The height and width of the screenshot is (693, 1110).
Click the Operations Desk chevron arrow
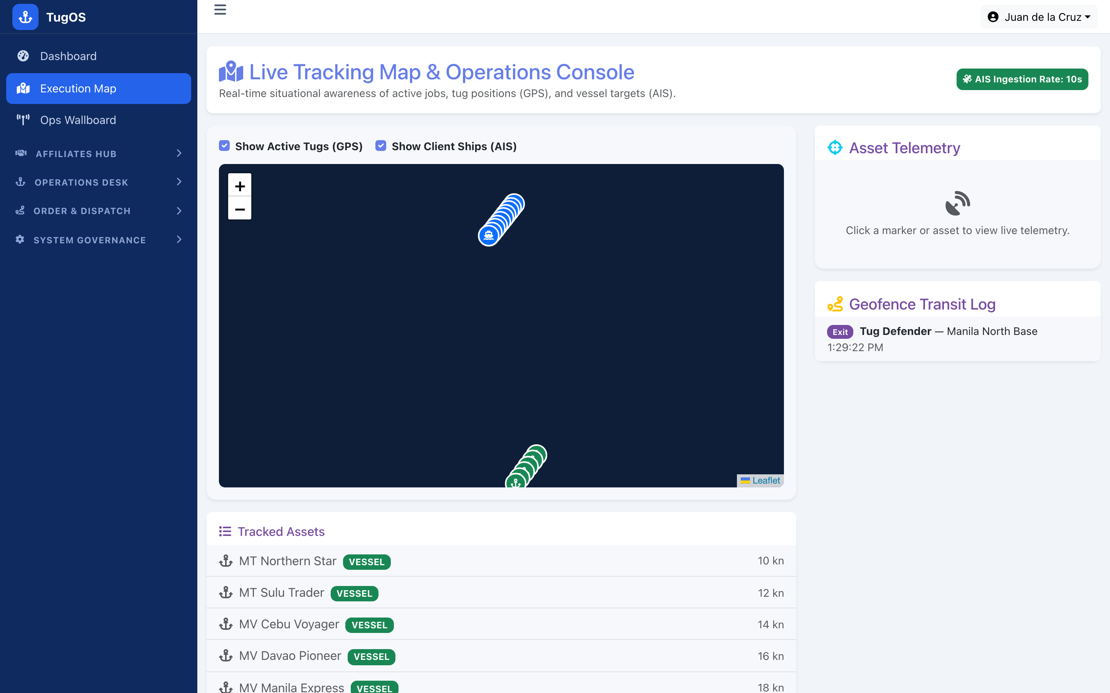coord(179,182)
